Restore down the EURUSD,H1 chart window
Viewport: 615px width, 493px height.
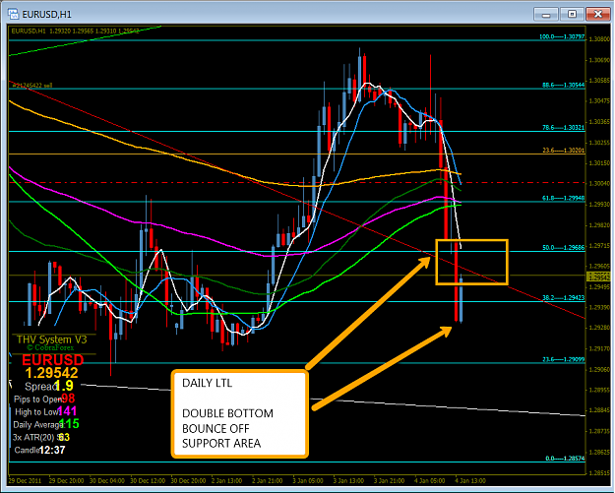572,15
